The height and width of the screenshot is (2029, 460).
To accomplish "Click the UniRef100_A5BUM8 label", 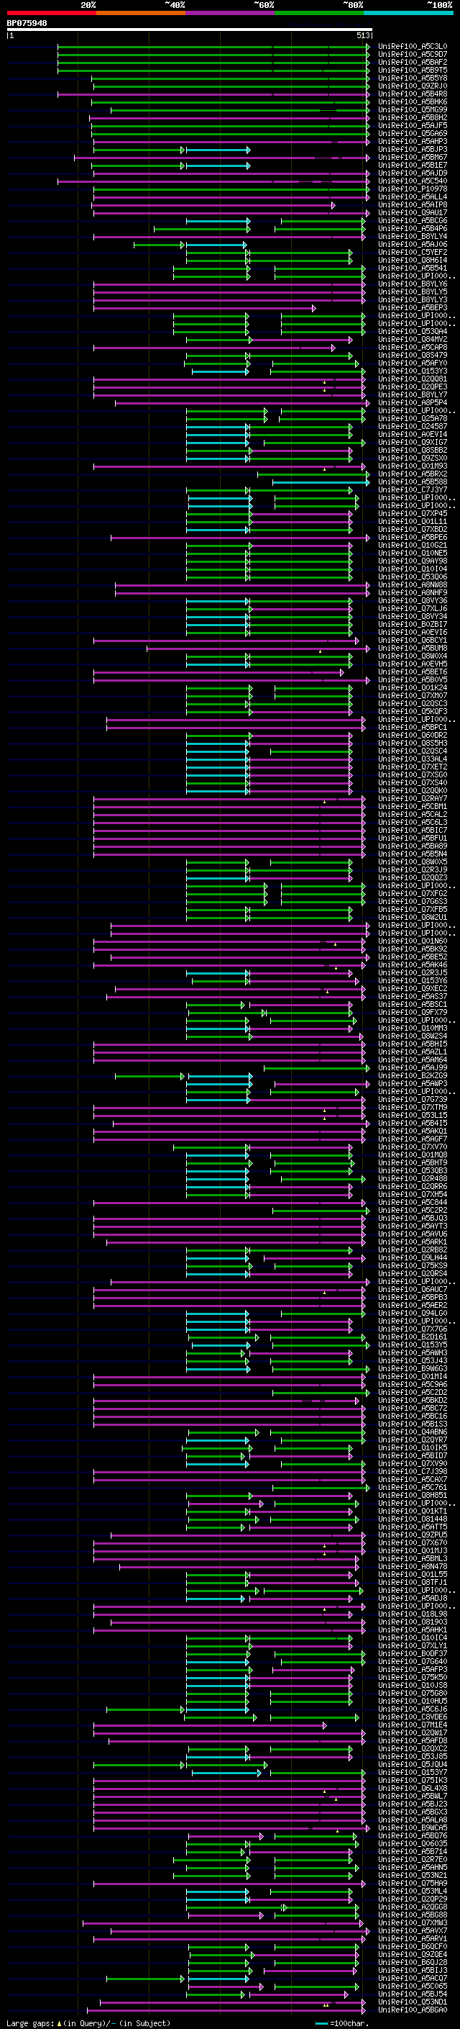I will tap(413, 649).
